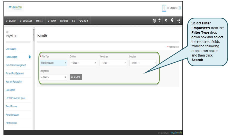
Task: Click the question mark help icon
Action: tap(172, 21)
